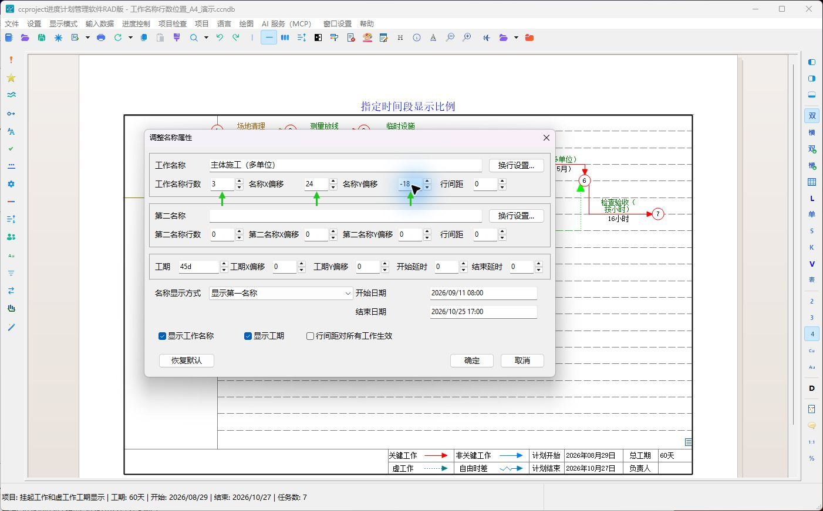Image resolution: width=823 pixels, height=511 pixels.
Task: Select the 4 button in right sidebar
Action: pyautogui.click(x=812, y=334)
